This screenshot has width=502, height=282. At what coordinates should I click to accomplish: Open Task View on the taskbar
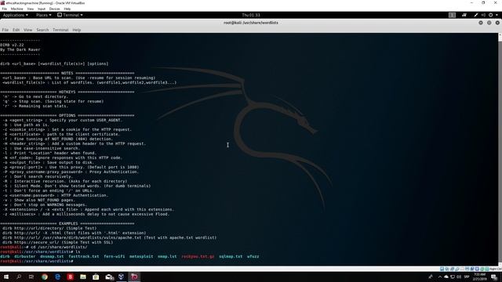coord(31,277)
